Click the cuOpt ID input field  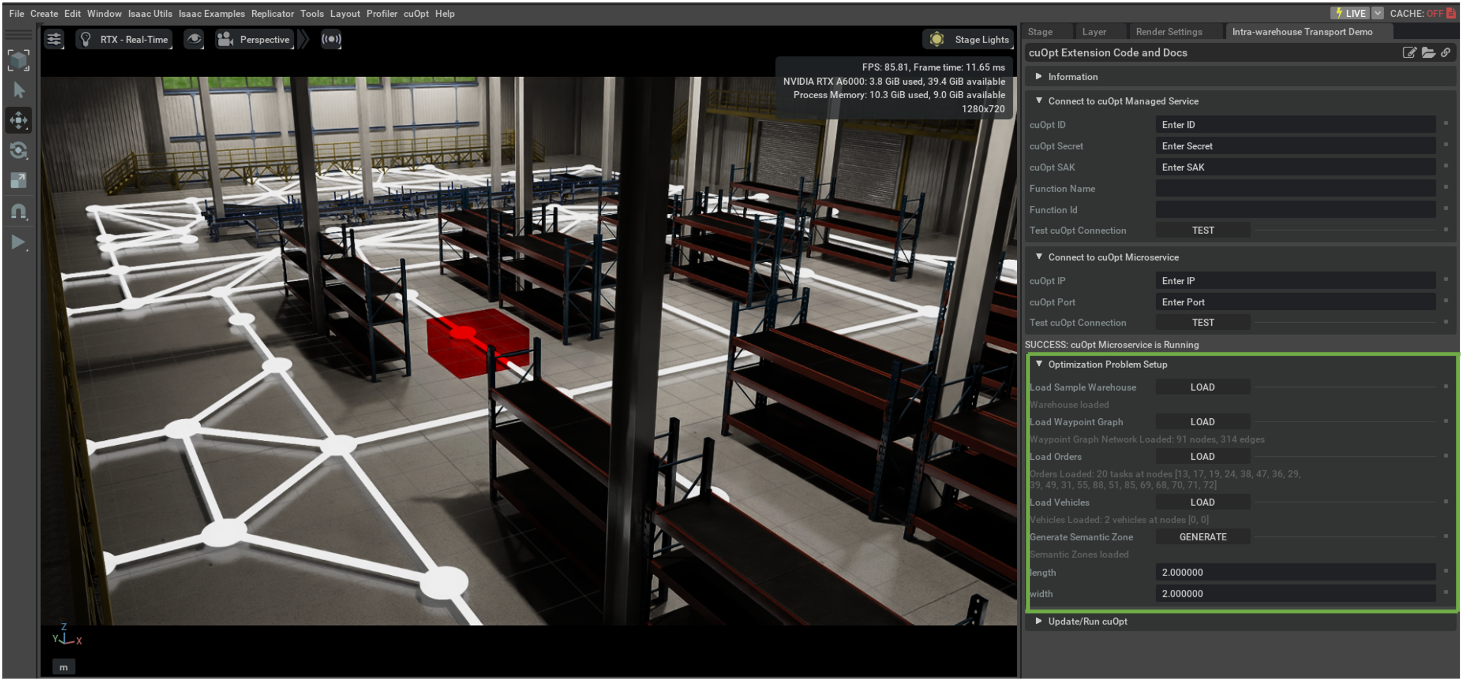pos(1296,125)
